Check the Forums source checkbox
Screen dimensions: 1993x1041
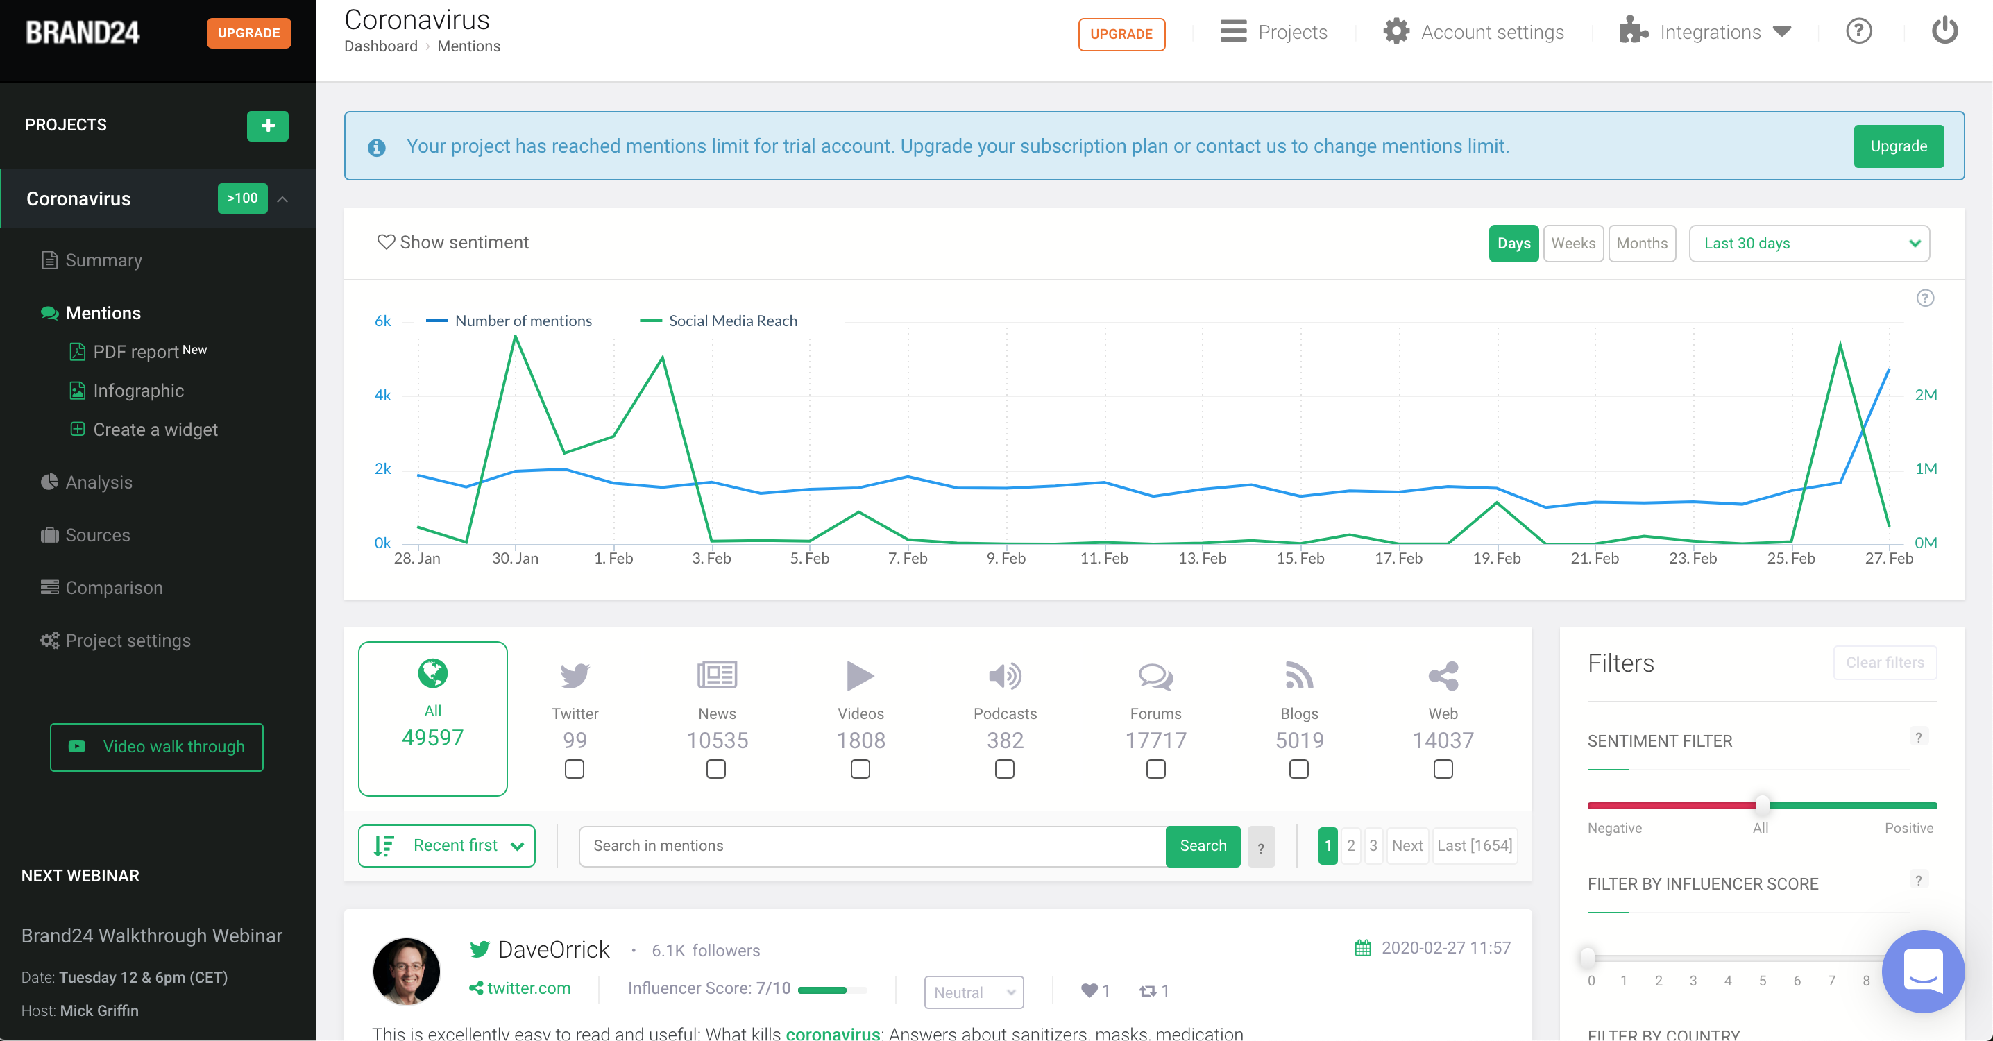point(1156,770)
